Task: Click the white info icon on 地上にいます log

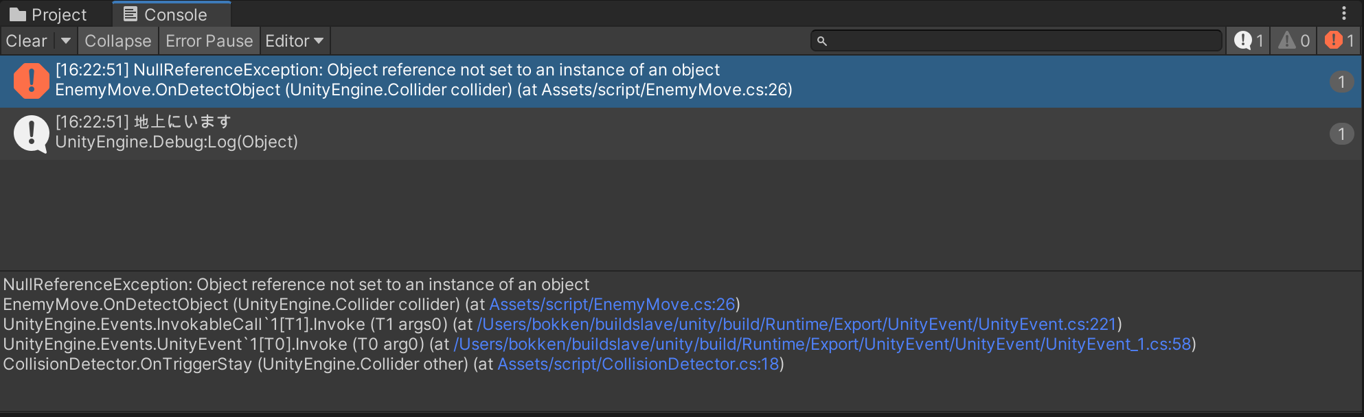Action: click(x=31, y=133)
